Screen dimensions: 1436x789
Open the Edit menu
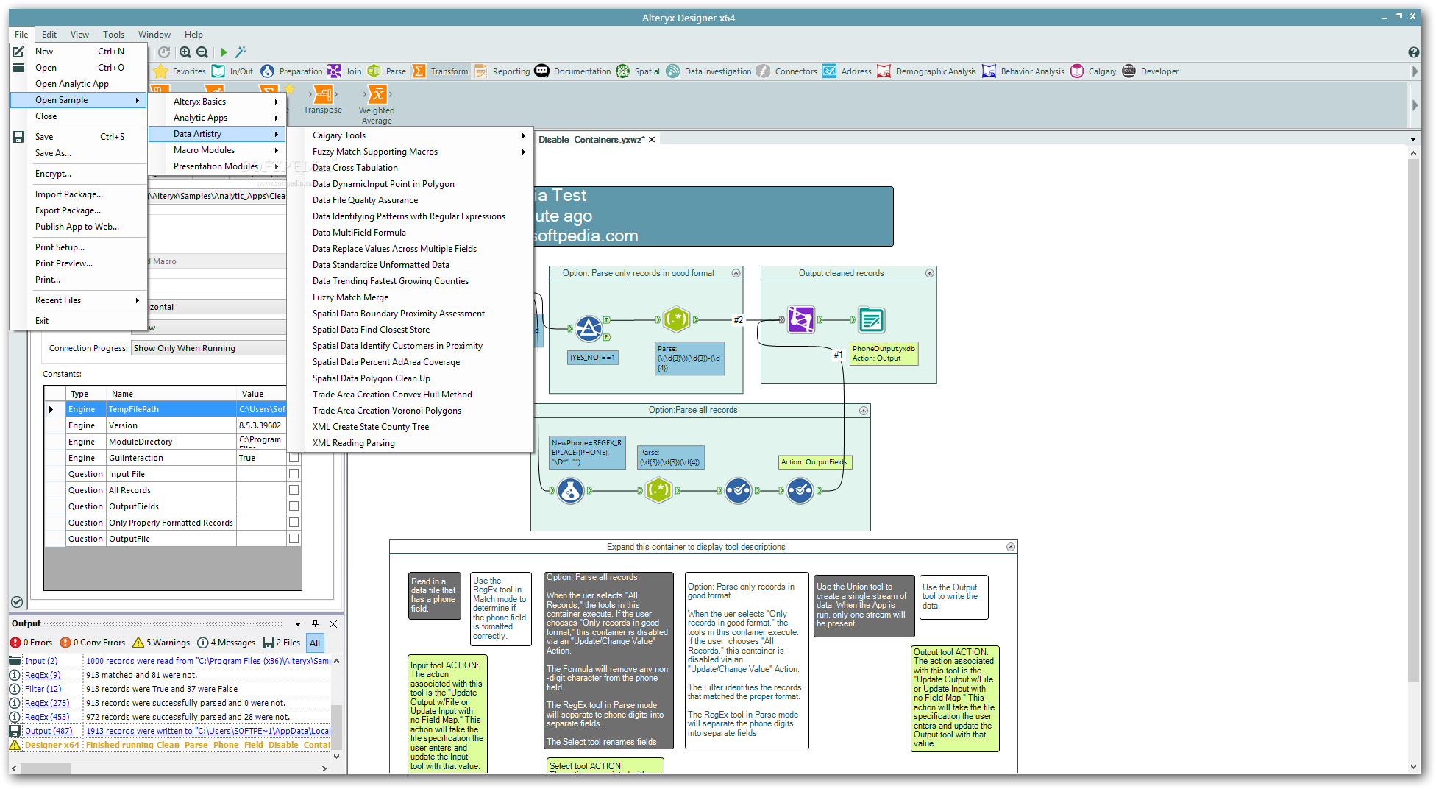pos(49,35)
